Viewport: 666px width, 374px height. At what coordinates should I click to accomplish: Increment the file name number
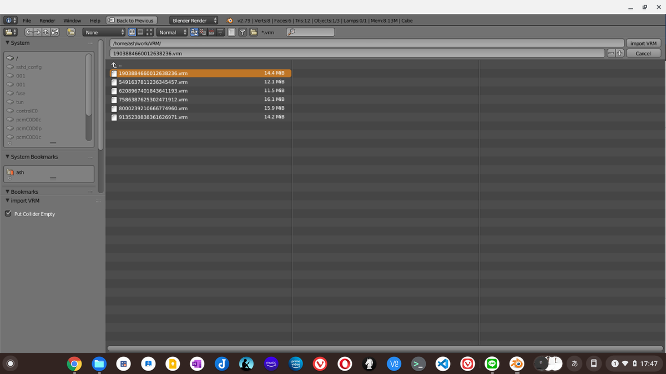pyautogui.click(x=620, y=53)
